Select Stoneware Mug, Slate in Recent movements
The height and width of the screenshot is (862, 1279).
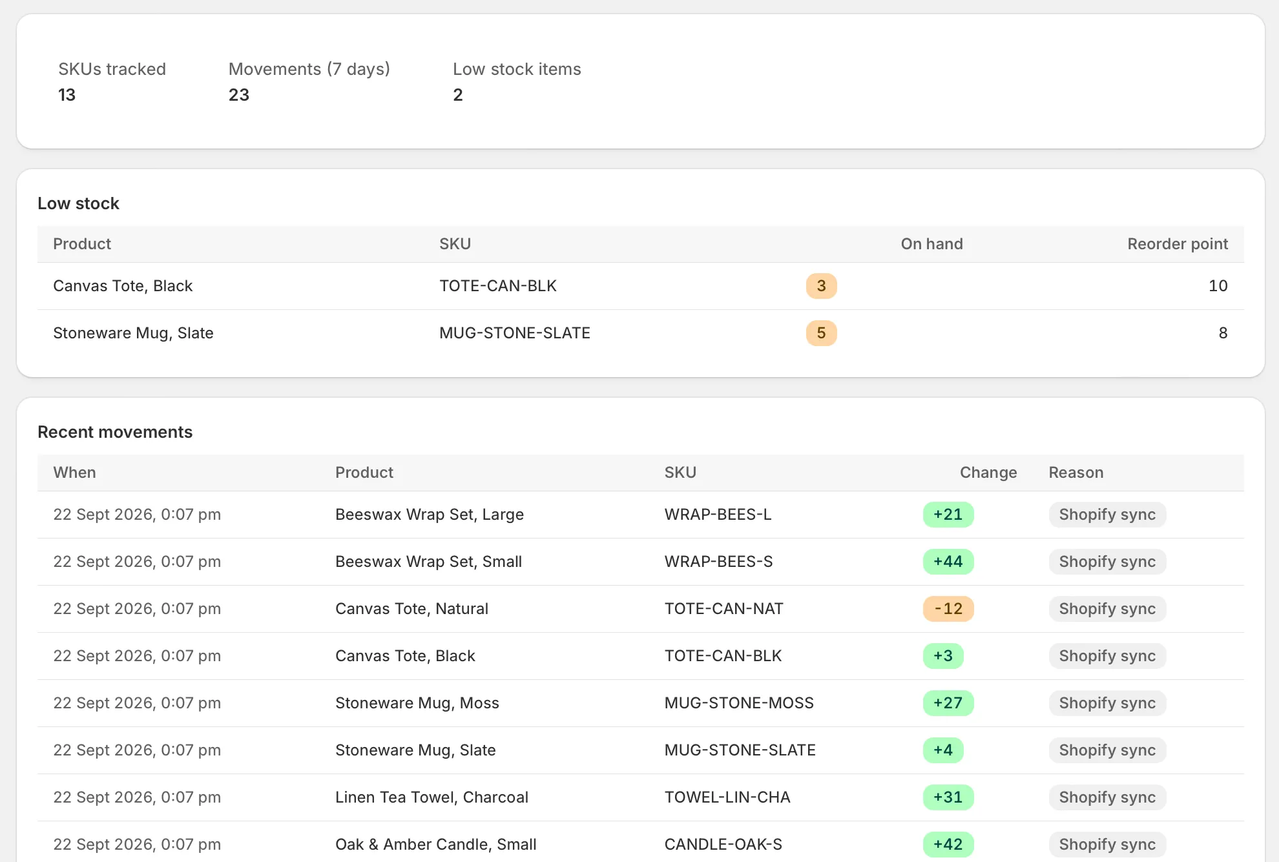[x=415, y=750]
